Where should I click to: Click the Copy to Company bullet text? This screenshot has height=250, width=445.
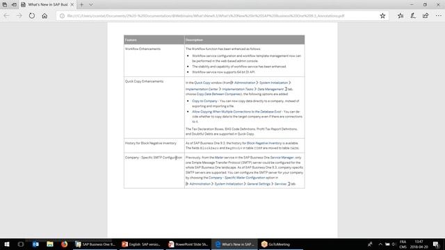(204, 101)
